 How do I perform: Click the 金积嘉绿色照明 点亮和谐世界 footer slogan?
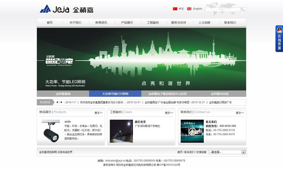pos(56,152)
